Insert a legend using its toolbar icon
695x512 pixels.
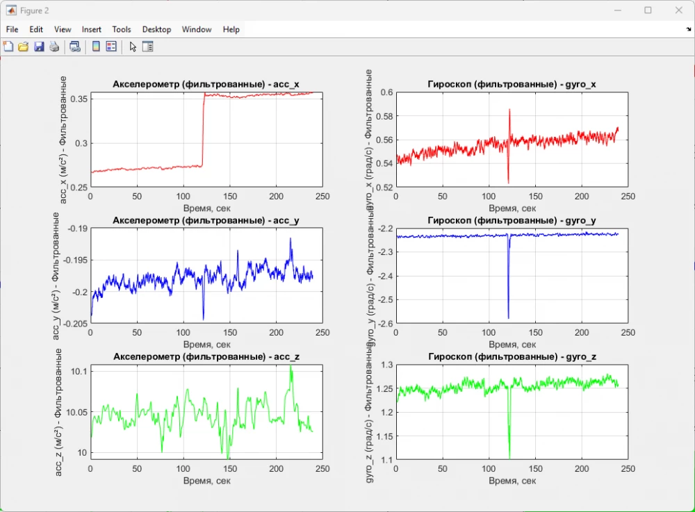tap(112, 47)
